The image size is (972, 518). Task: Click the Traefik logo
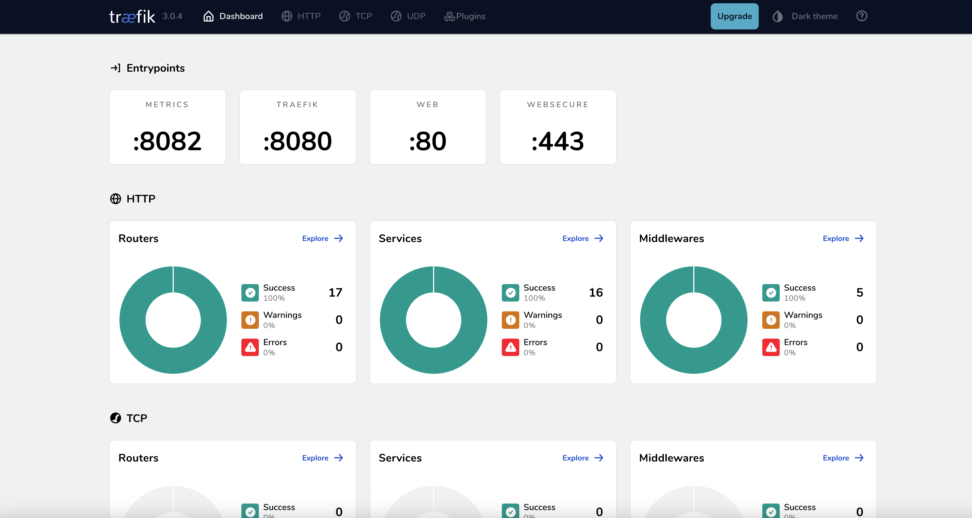tap(132, 16)
